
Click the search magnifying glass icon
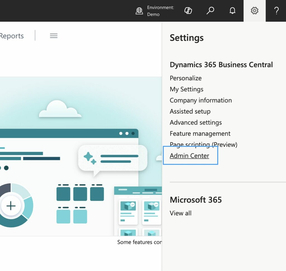210,11
